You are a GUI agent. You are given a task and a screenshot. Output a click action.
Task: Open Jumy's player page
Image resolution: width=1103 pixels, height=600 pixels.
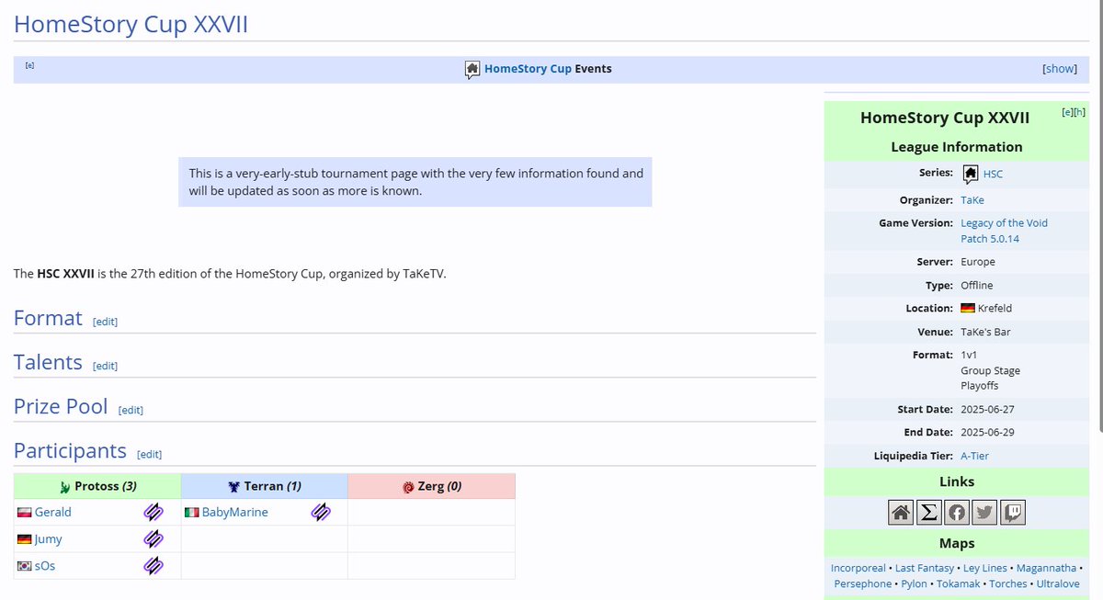[48, 538]
